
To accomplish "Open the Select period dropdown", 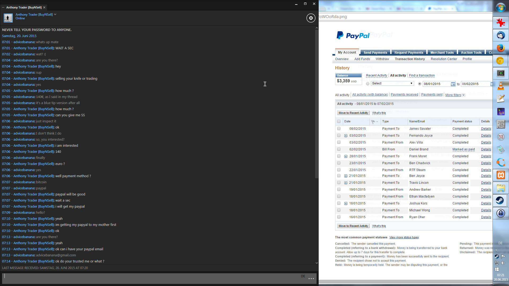I will coord(392,83).
